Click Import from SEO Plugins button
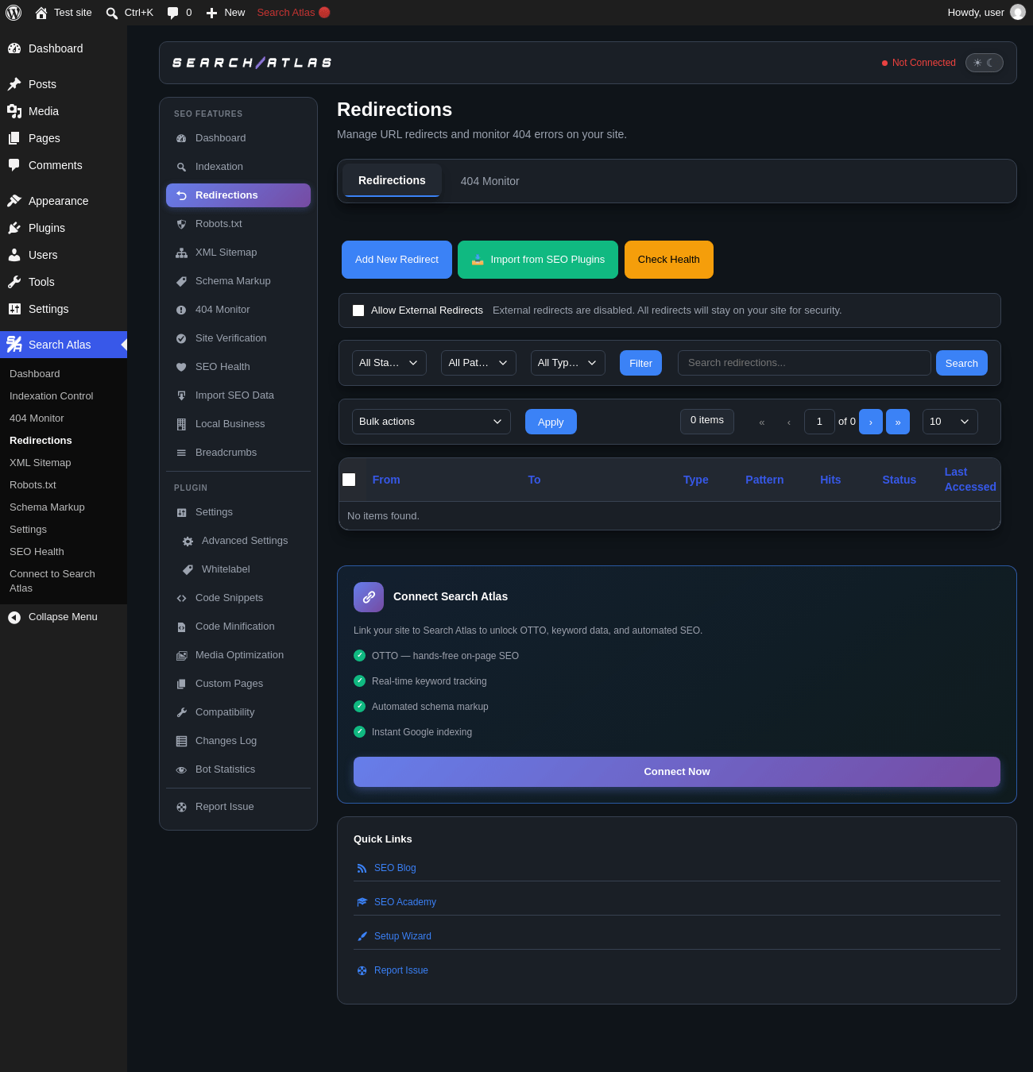The width and height of the screenshot is (1033, 1072). point(538,260)
